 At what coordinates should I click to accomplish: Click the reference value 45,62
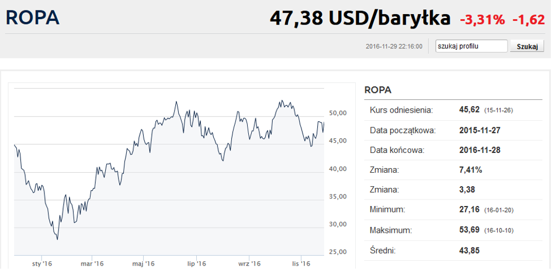coord(469,110)
